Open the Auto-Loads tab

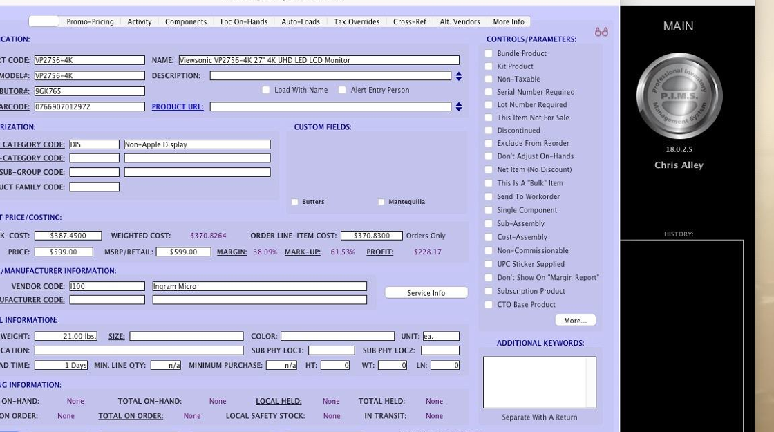(301, 21)
